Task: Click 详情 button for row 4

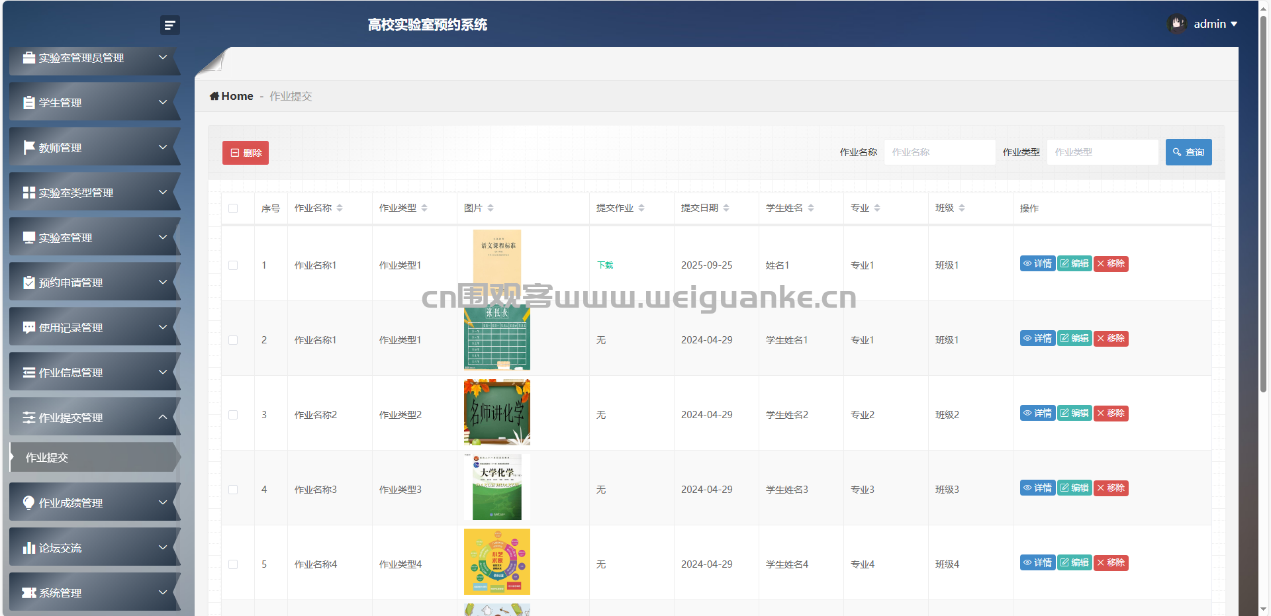Action: click(x=1037, y=488)
